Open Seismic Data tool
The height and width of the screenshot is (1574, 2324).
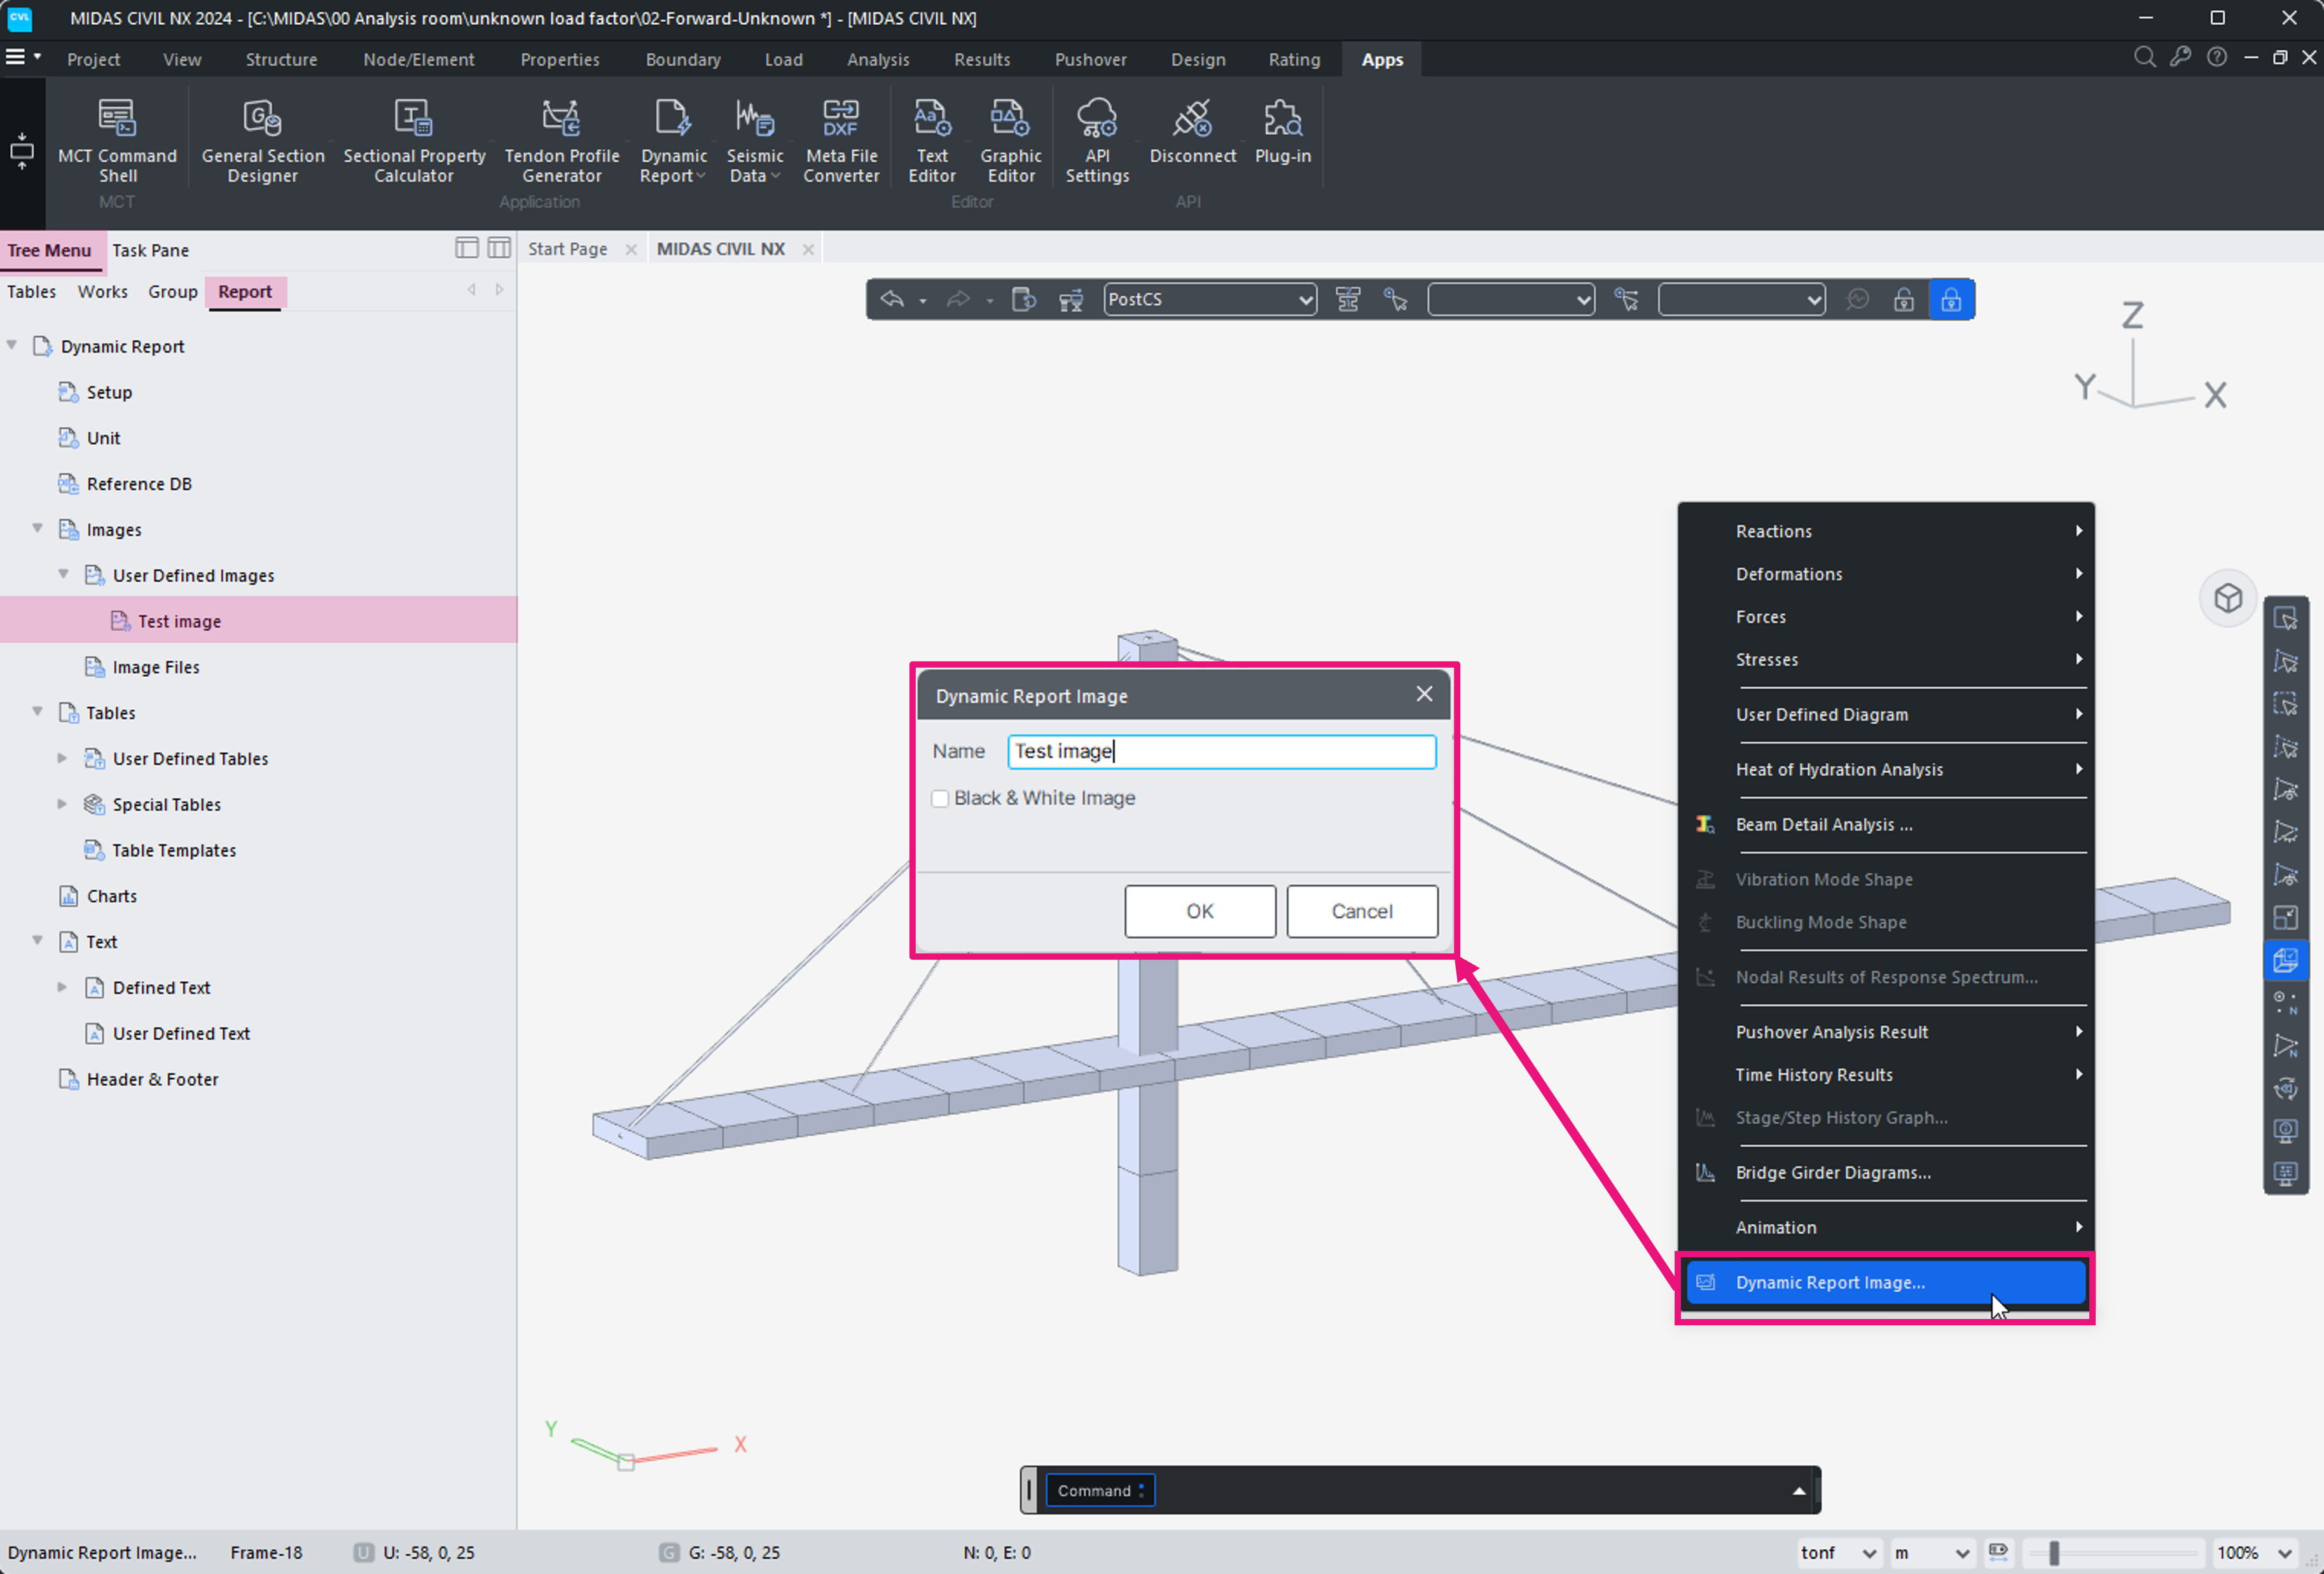pos(754,141)
